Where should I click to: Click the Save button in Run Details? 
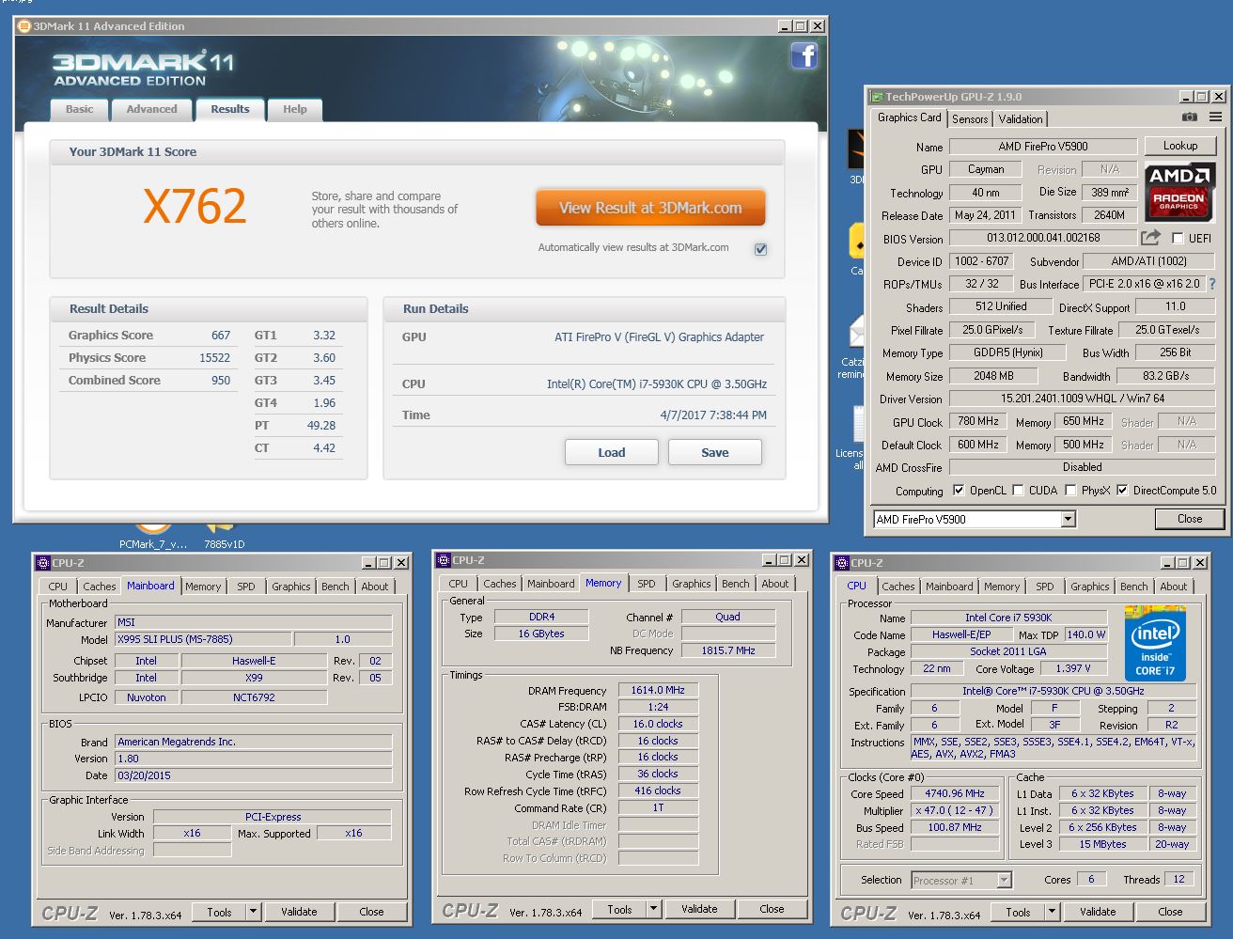click(714, 452)
